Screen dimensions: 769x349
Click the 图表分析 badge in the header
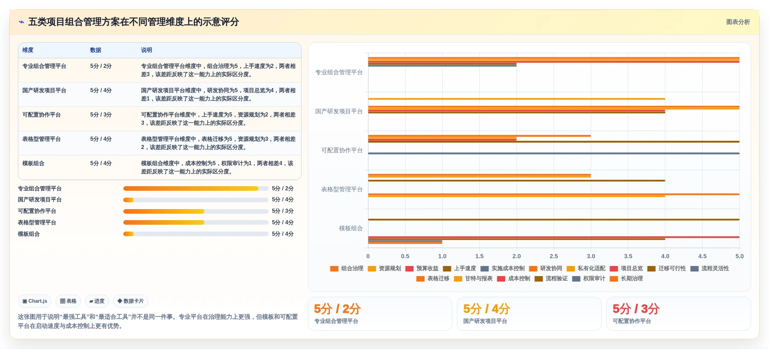[x=738, y=22]
